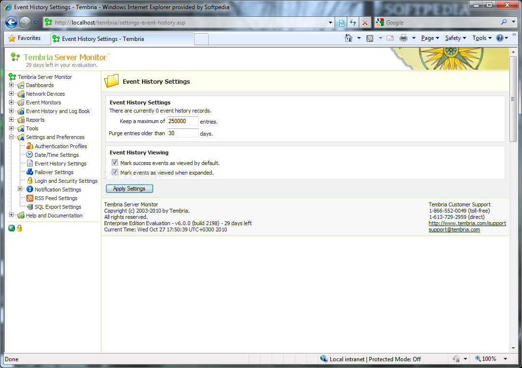
Task: Click the Refresh page icon
Action: point(353,23)
